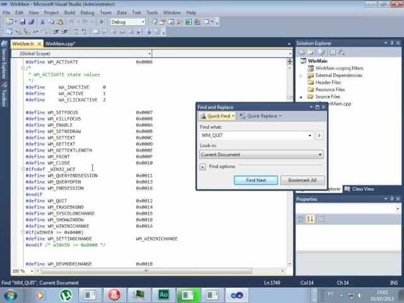Click the editor horizontal scrollbar
Viewport: 404px width, 303px height.
coord(146,271)
